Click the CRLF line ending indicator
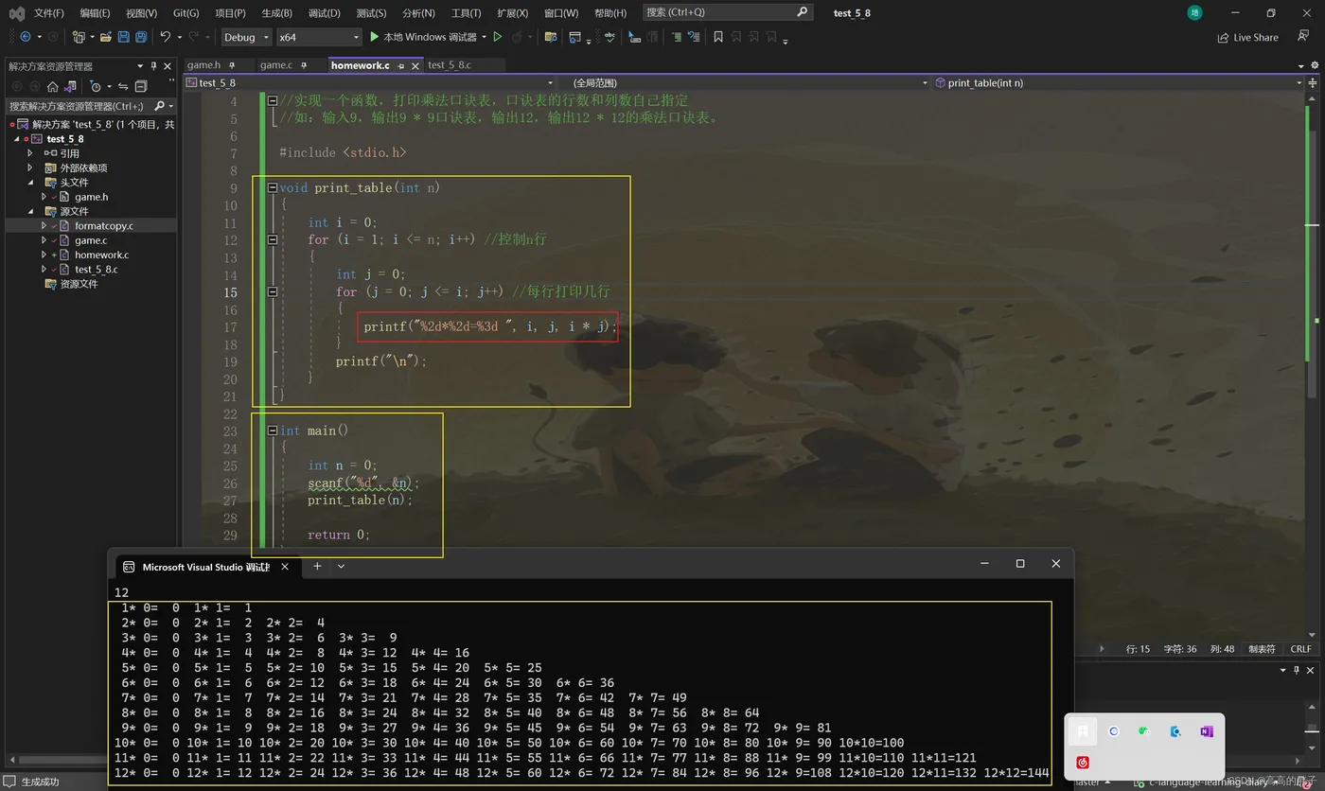This screenshot has height=791, width=1325. [1300, 649]
